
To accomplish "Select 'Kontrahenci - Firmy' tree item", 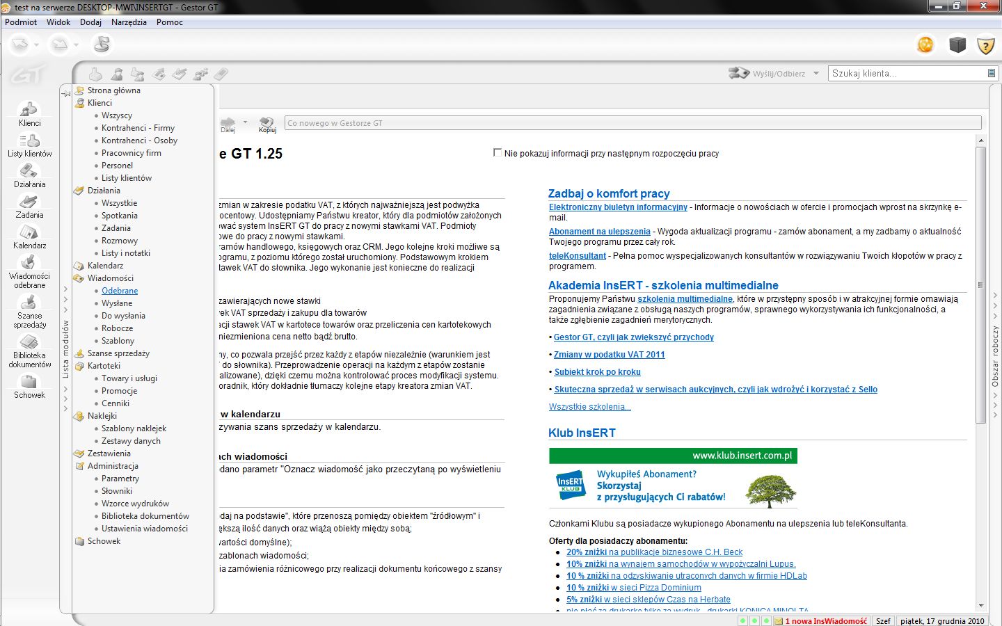I will pyautogui.click(x=138, y=128).
